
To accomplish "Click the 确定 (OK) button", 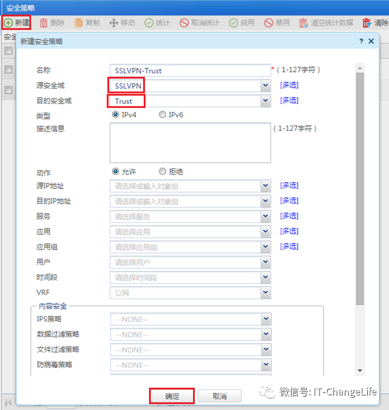I will click(172, 396).
